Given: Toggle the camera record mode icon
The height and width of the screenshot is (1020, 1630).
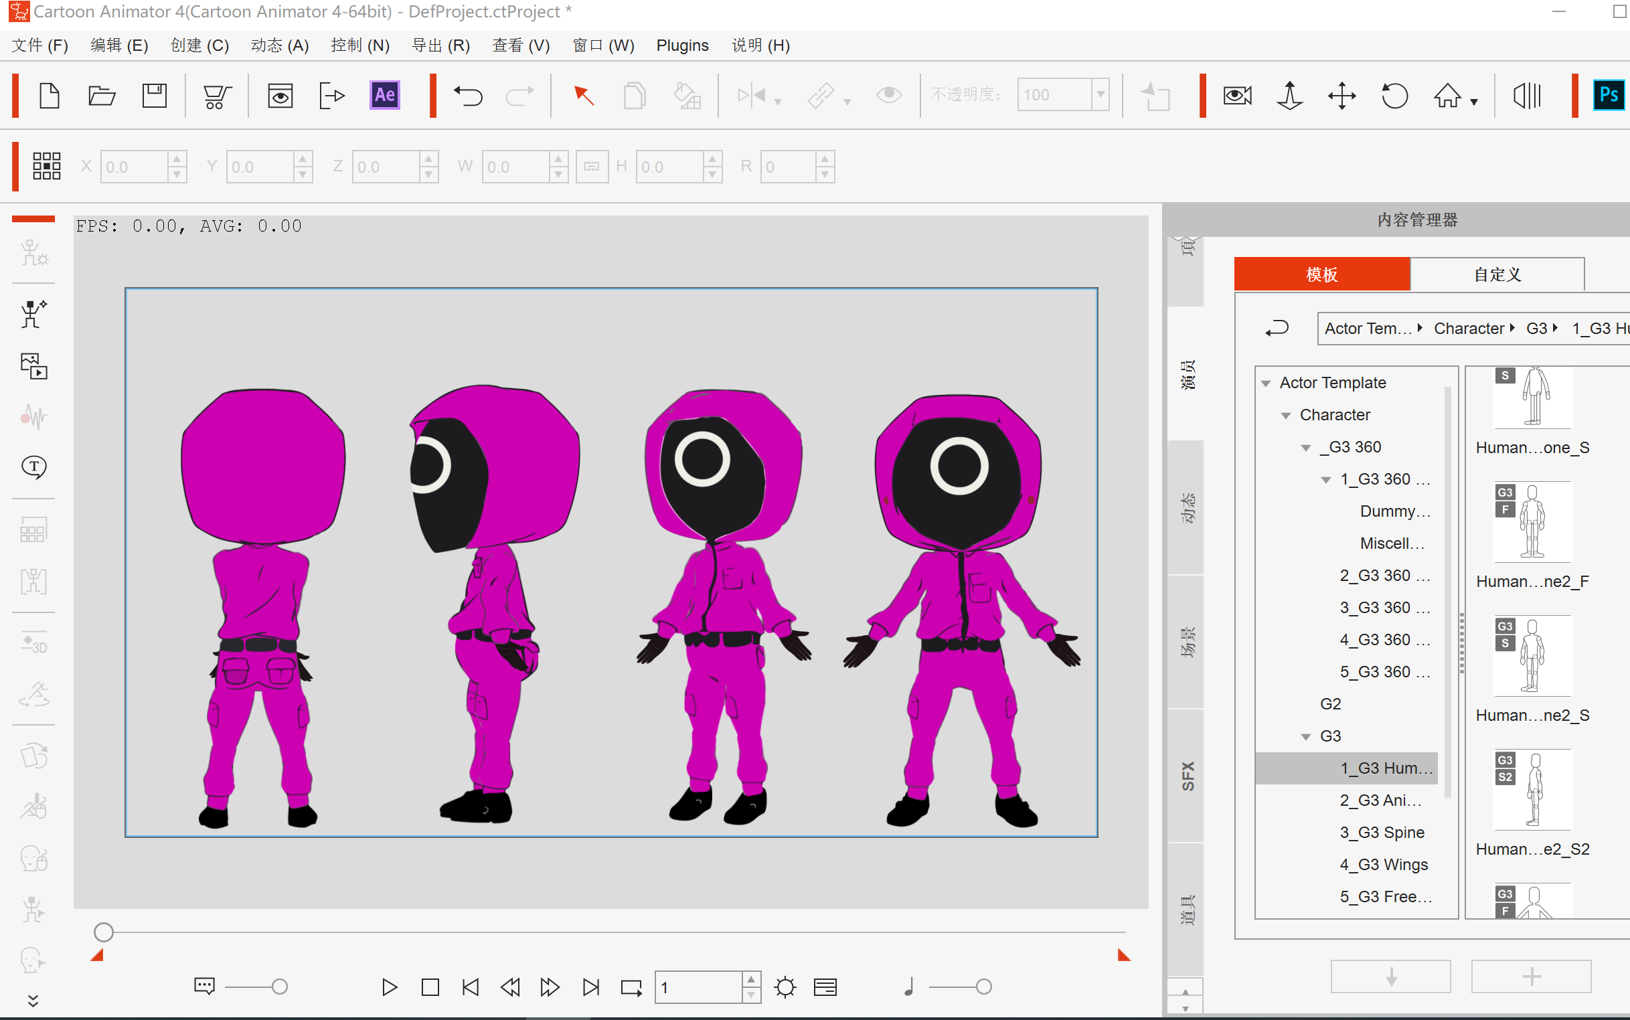Looking at the screenshot, I should pyautogui.click(x=1237, y=96).
